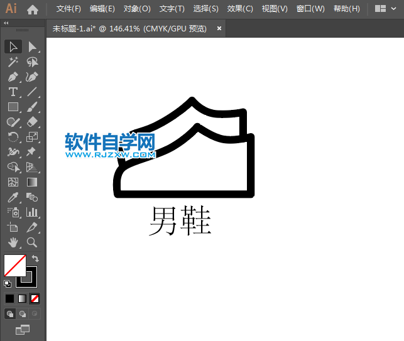Set paint to None
This screenshot has width=404, height=341.
pyautogui.click(x=35, y=298)
